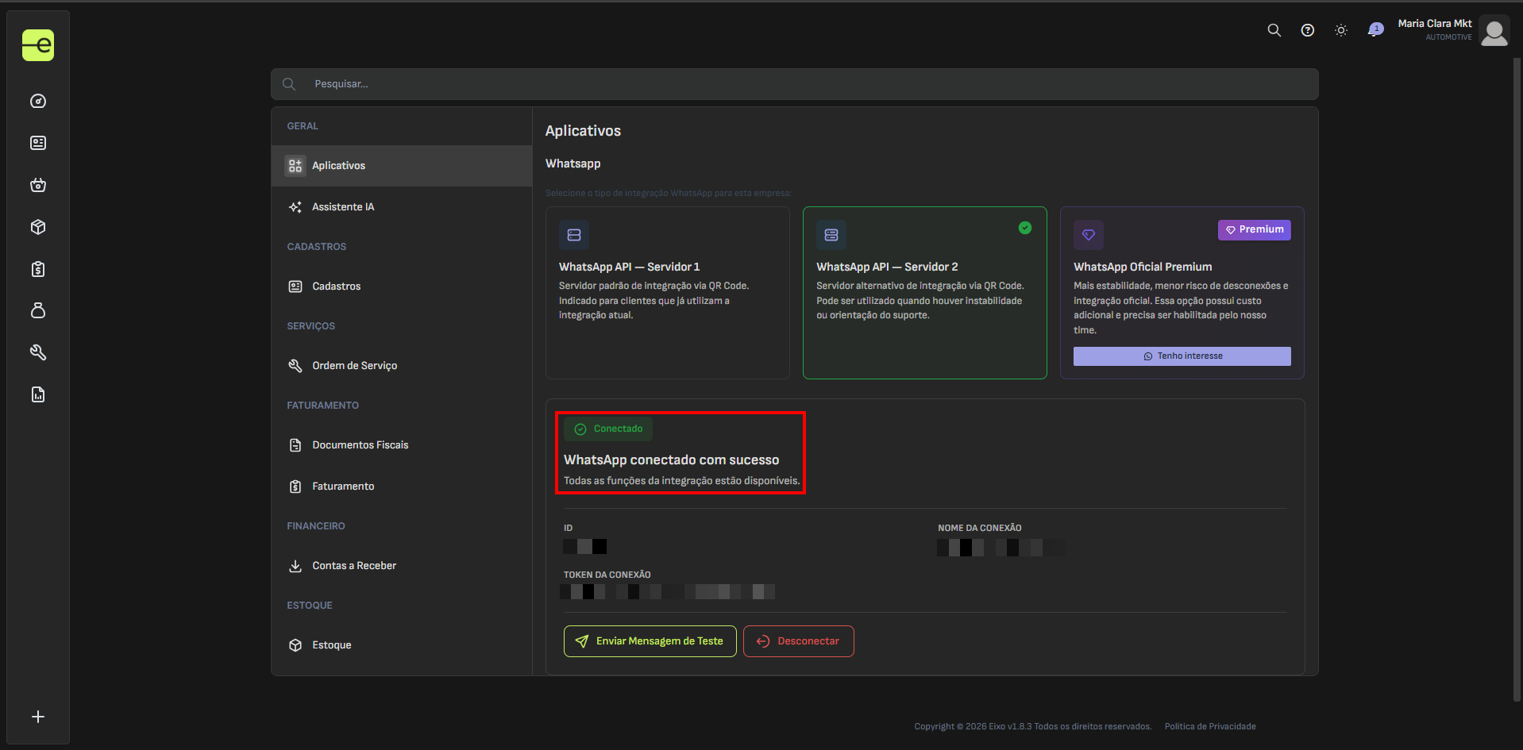Open Política de Privacidade link

(x=1210, y=726)
